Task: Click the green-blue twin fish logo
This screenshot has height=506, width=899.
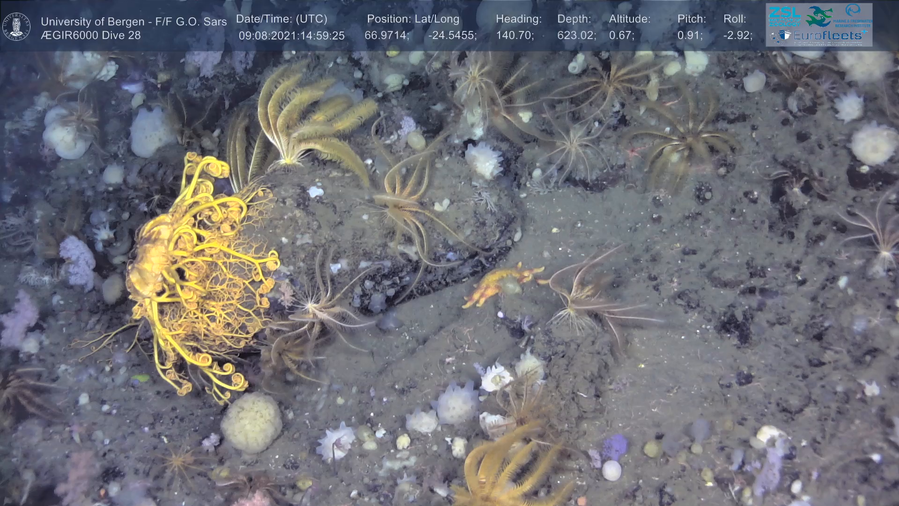Action: (818, 16)
